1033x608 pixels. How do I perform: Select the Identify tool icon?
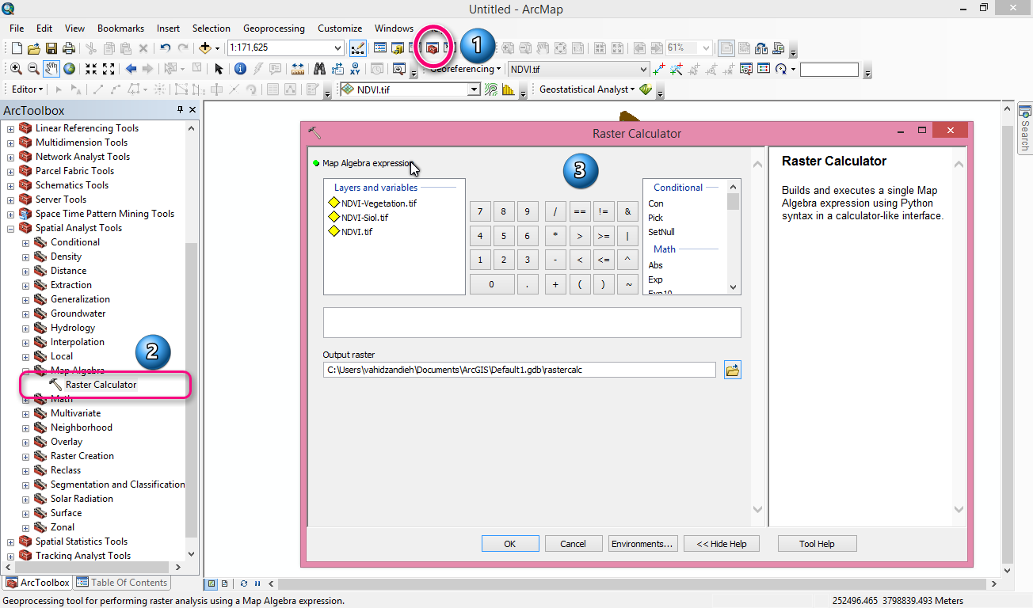[x=240, y=69]
